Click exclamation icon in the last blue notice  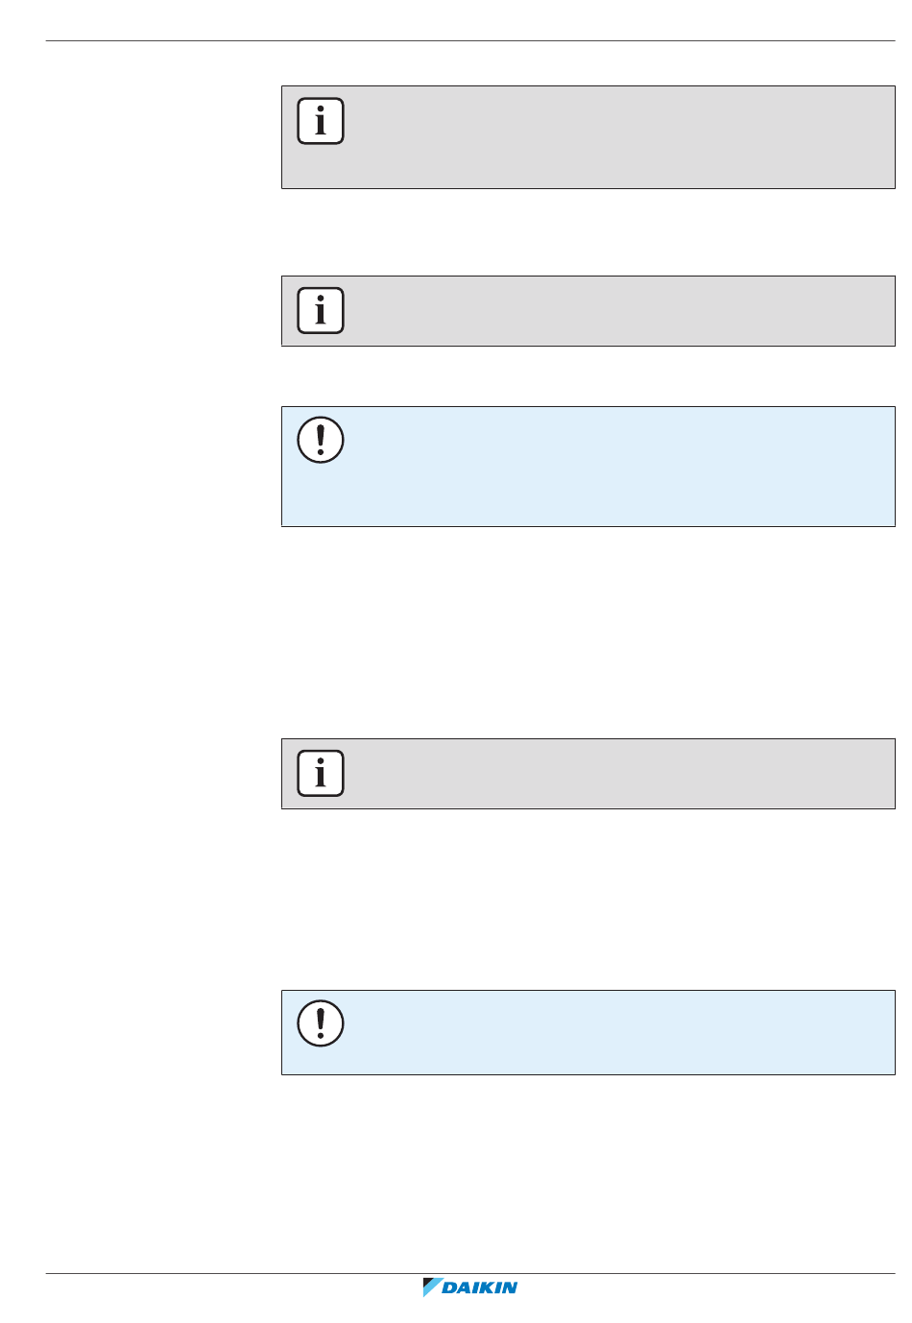pos(321,1023)
